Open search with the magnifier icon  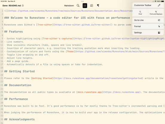click(x=78, y=6)
